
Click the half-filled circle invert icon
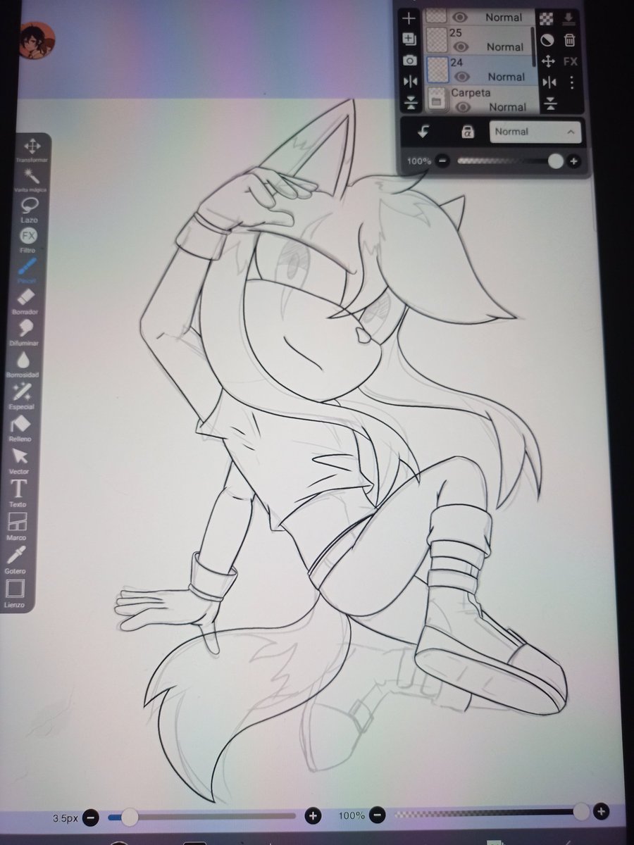(547, 41)
